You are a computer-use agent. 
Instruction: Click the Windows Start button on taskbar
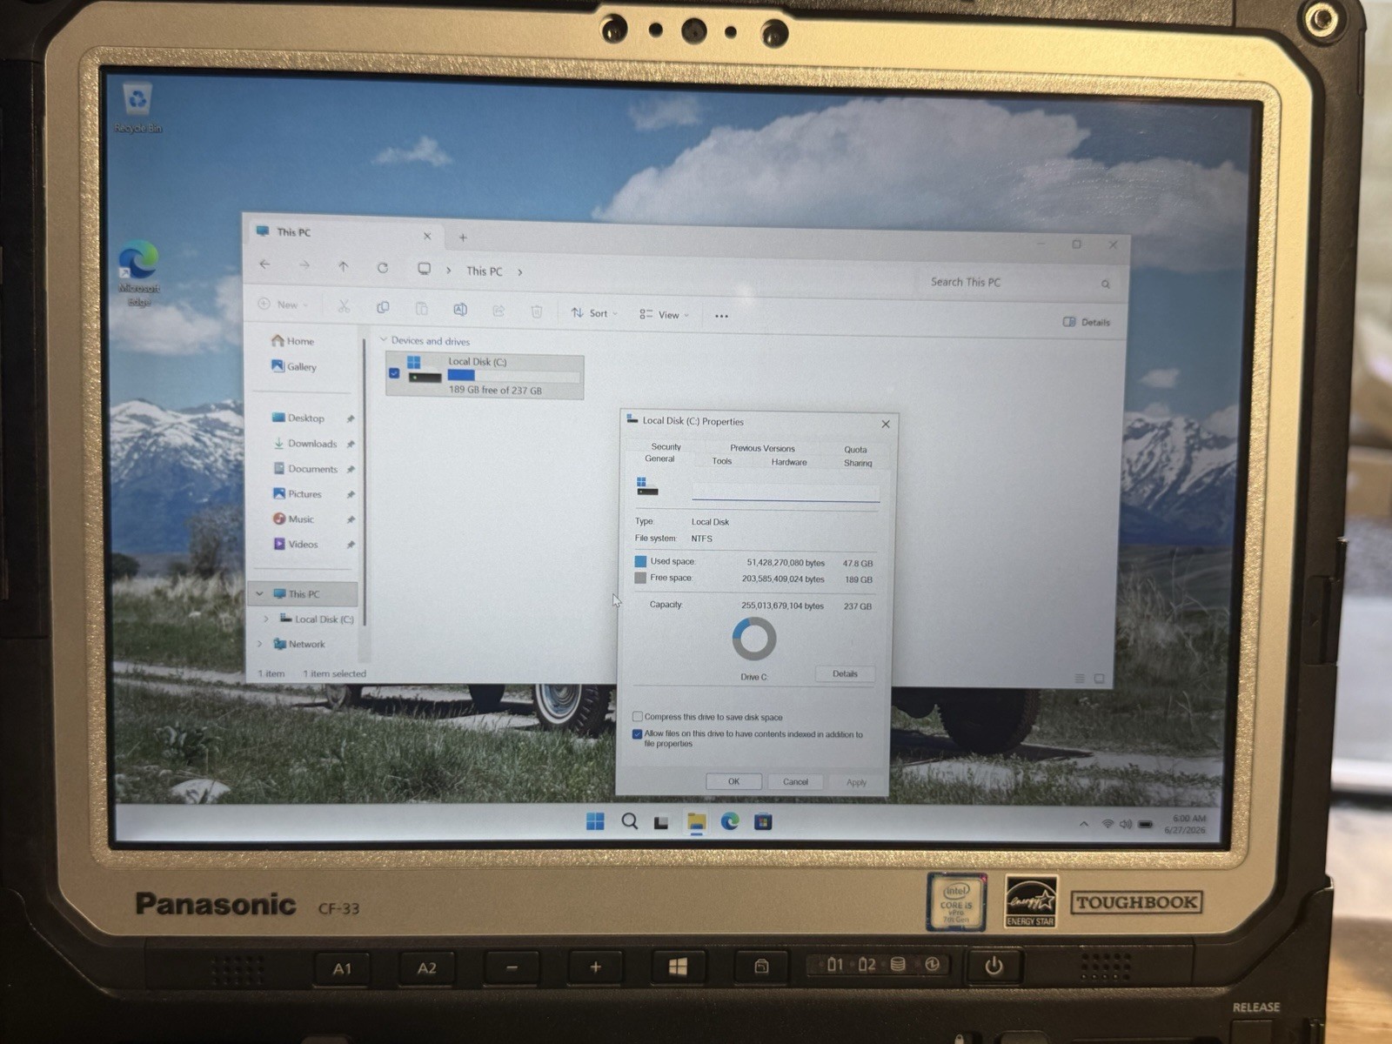(595, 821)
